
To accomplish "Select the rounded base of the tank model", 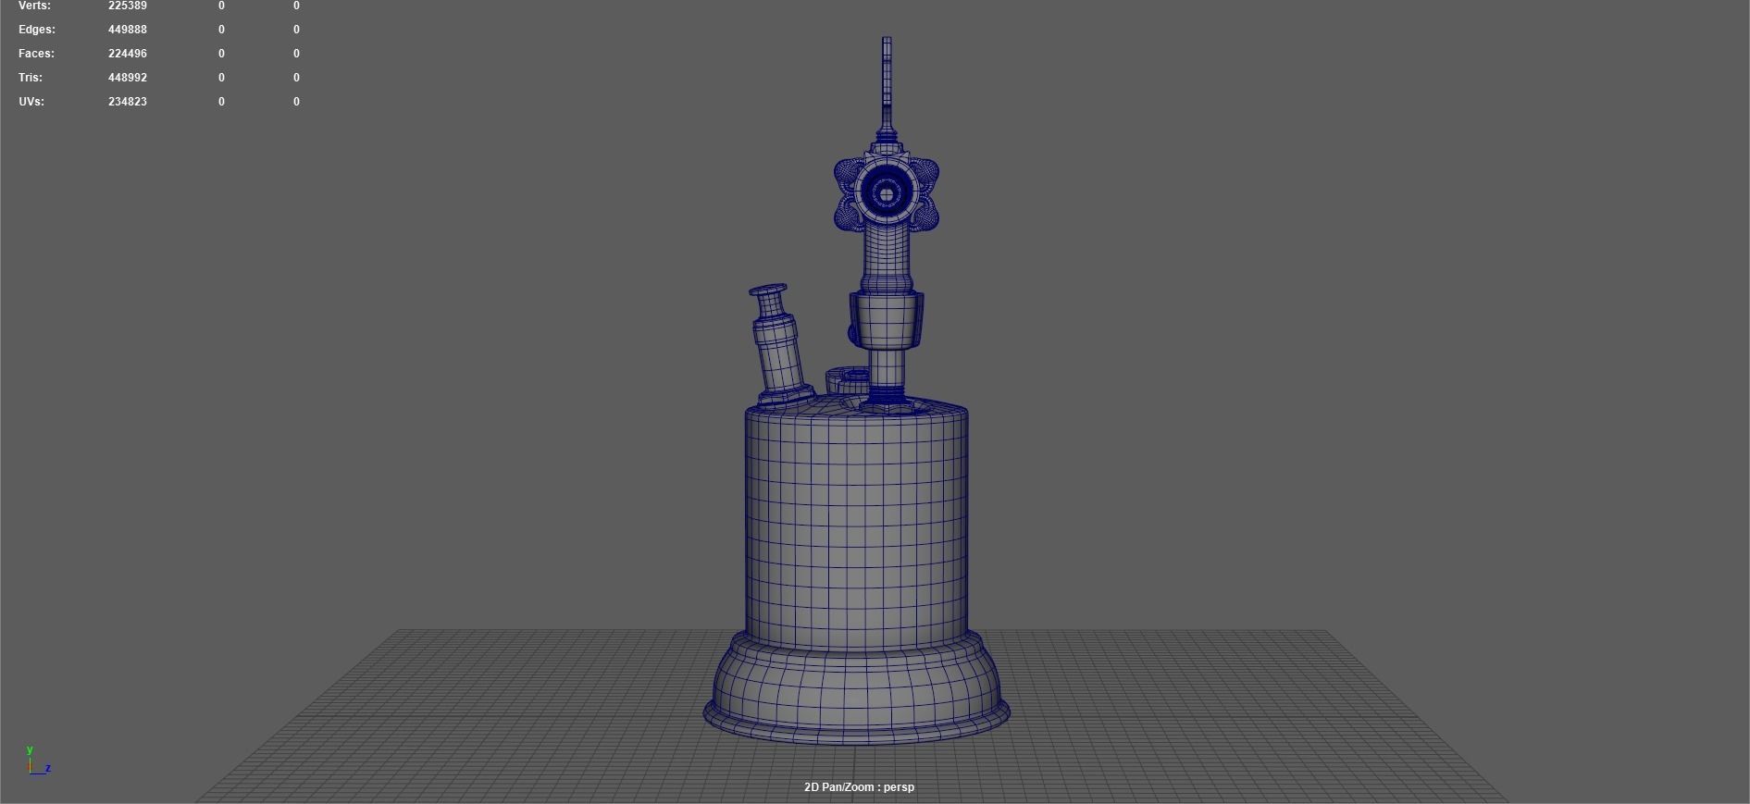I will [x=856, y=689].
